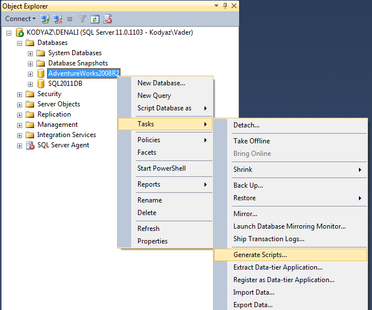
Task: Expand the Integration Services node
Action: tap(19, 135)
